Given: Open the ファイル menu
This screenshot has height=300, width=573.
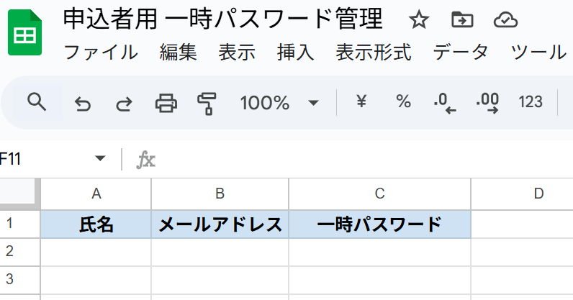Looking at the screenshot, I should pos(101,52).
